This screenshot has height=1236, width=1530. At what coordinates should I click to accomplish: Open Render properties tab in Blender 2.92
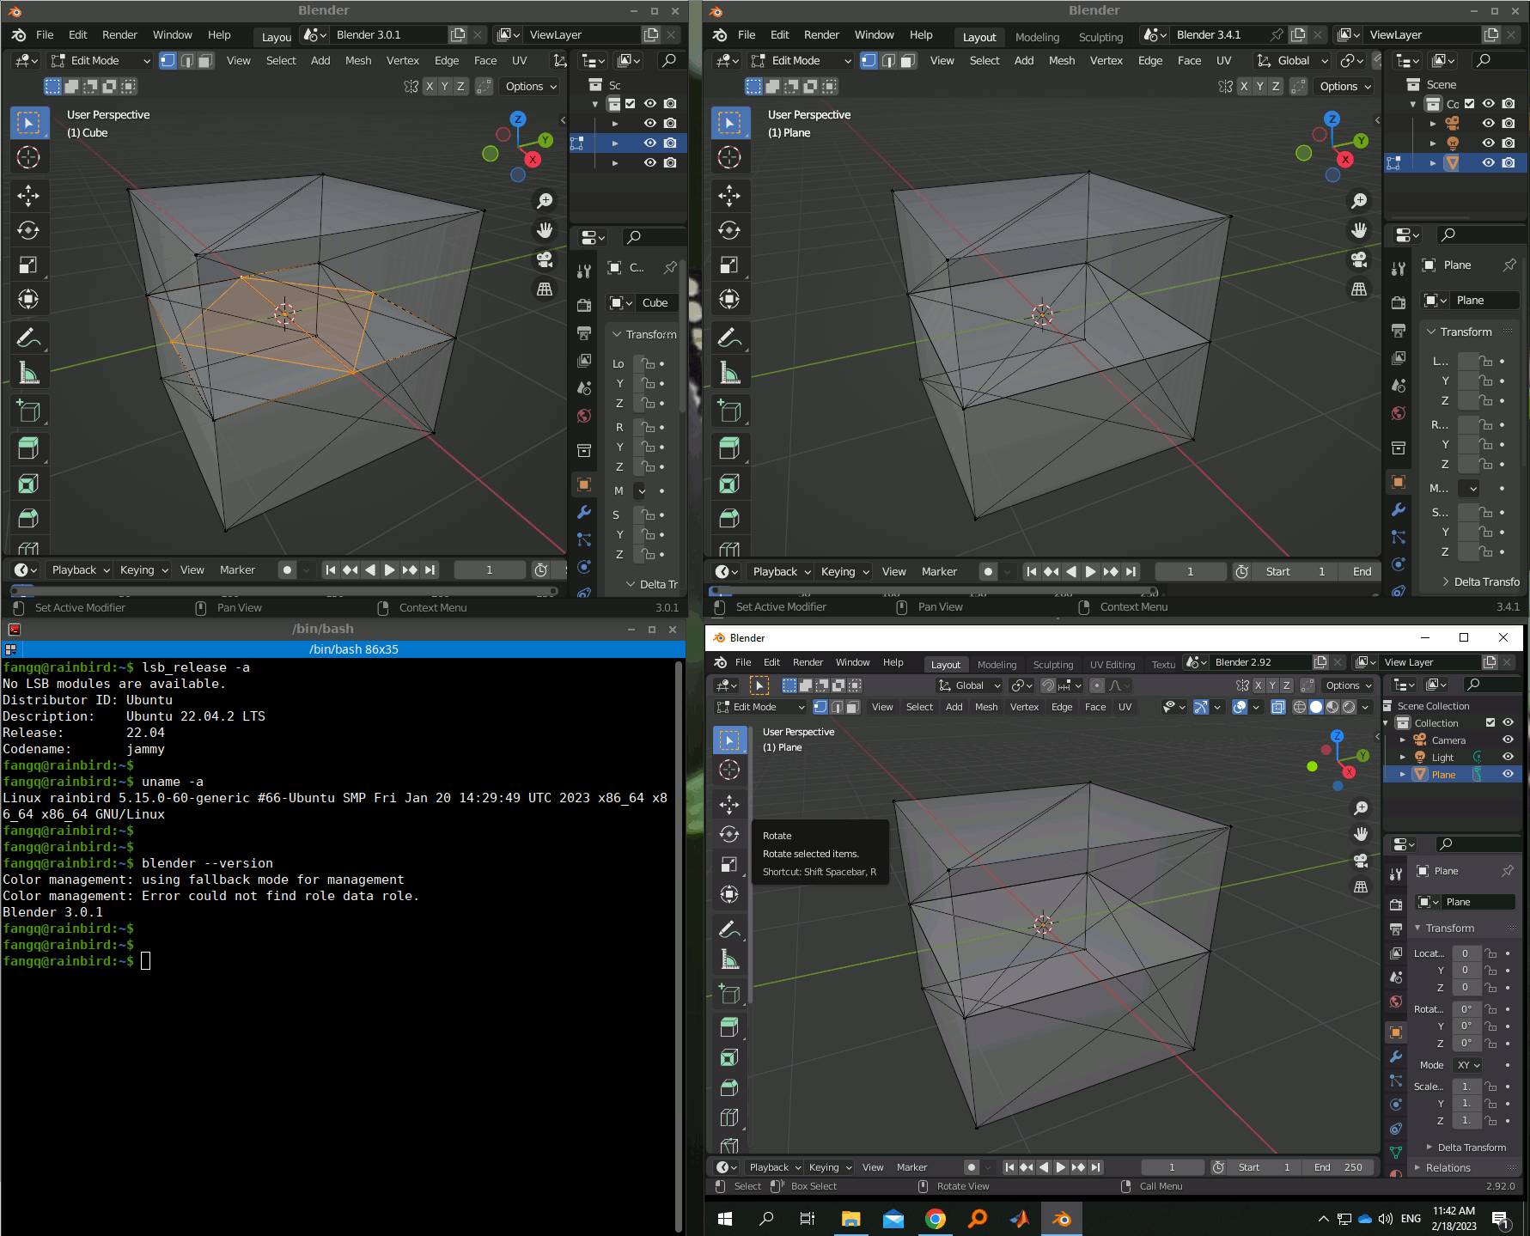1396,904
